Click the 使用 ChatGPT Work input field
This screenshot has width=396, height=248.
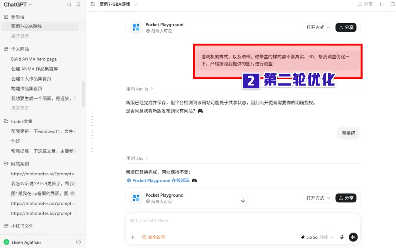[x=242, y=221]
